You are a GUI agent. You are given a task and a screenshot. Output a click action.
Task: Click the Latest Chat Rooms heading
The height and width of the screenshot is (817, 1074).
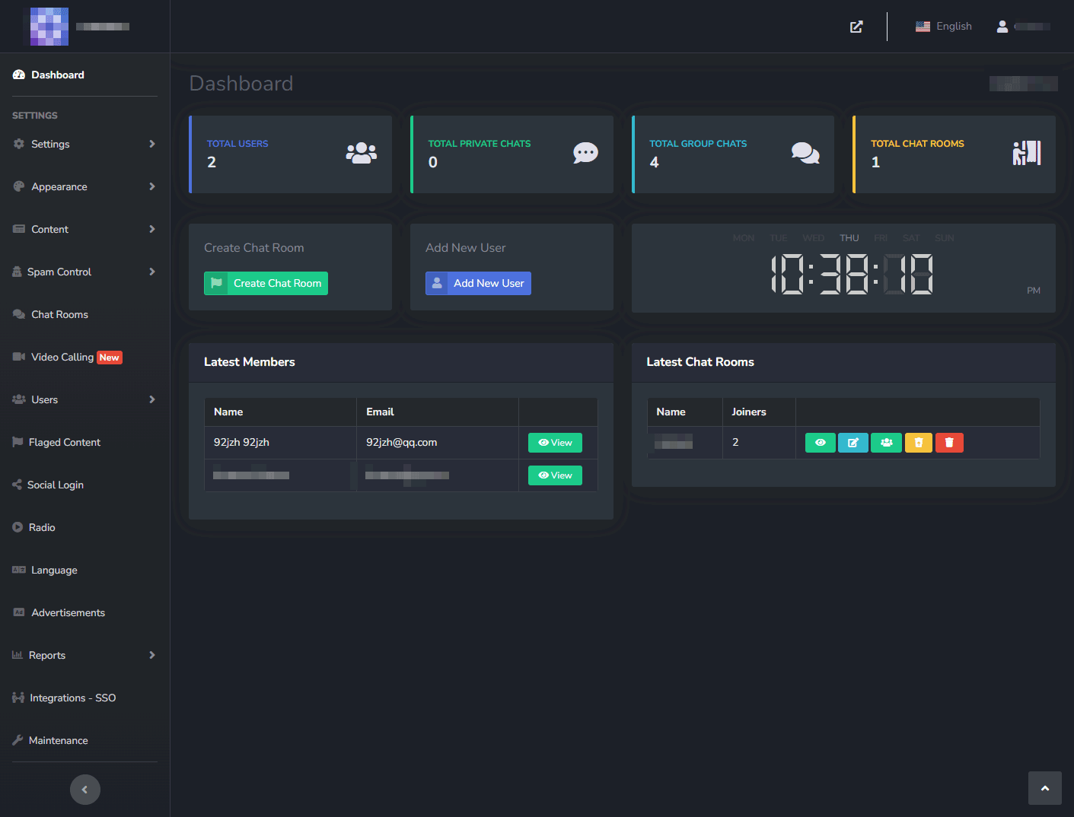click(x=700, y=362)
